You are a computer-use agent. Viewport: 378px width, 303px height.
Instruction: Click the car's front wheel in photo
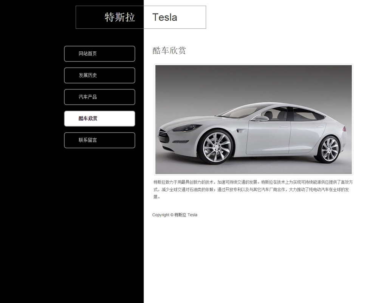216,147
